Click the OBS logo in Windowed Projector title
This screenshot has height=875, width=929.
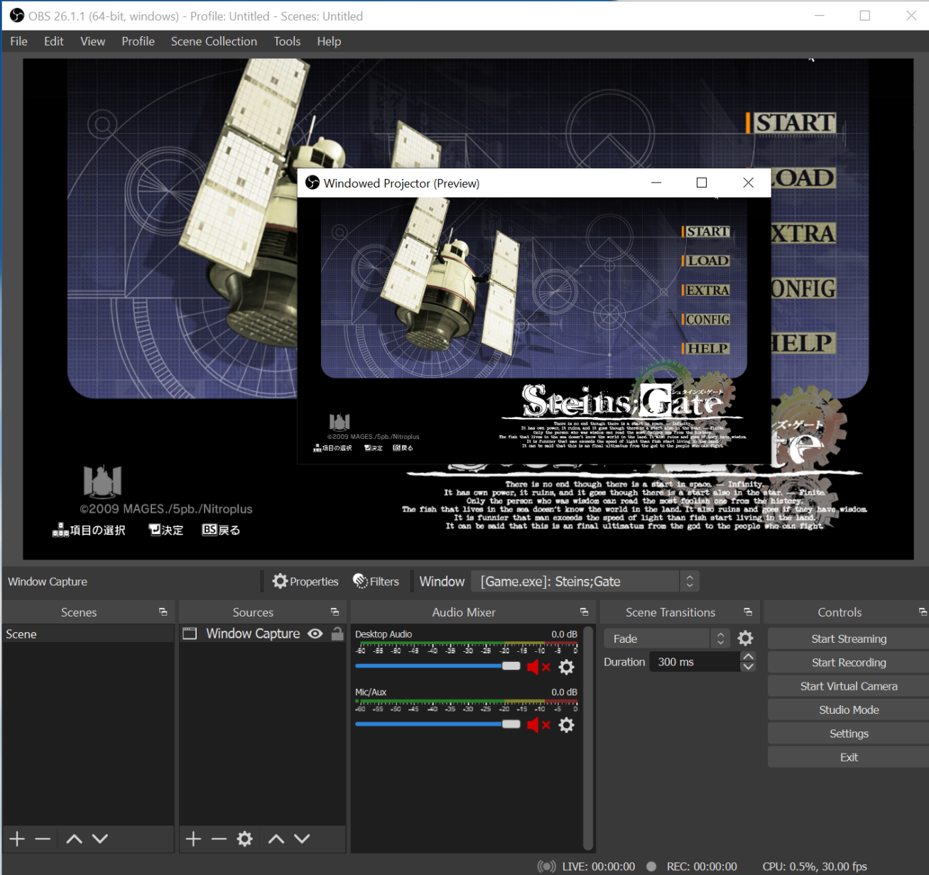[313, 183]
